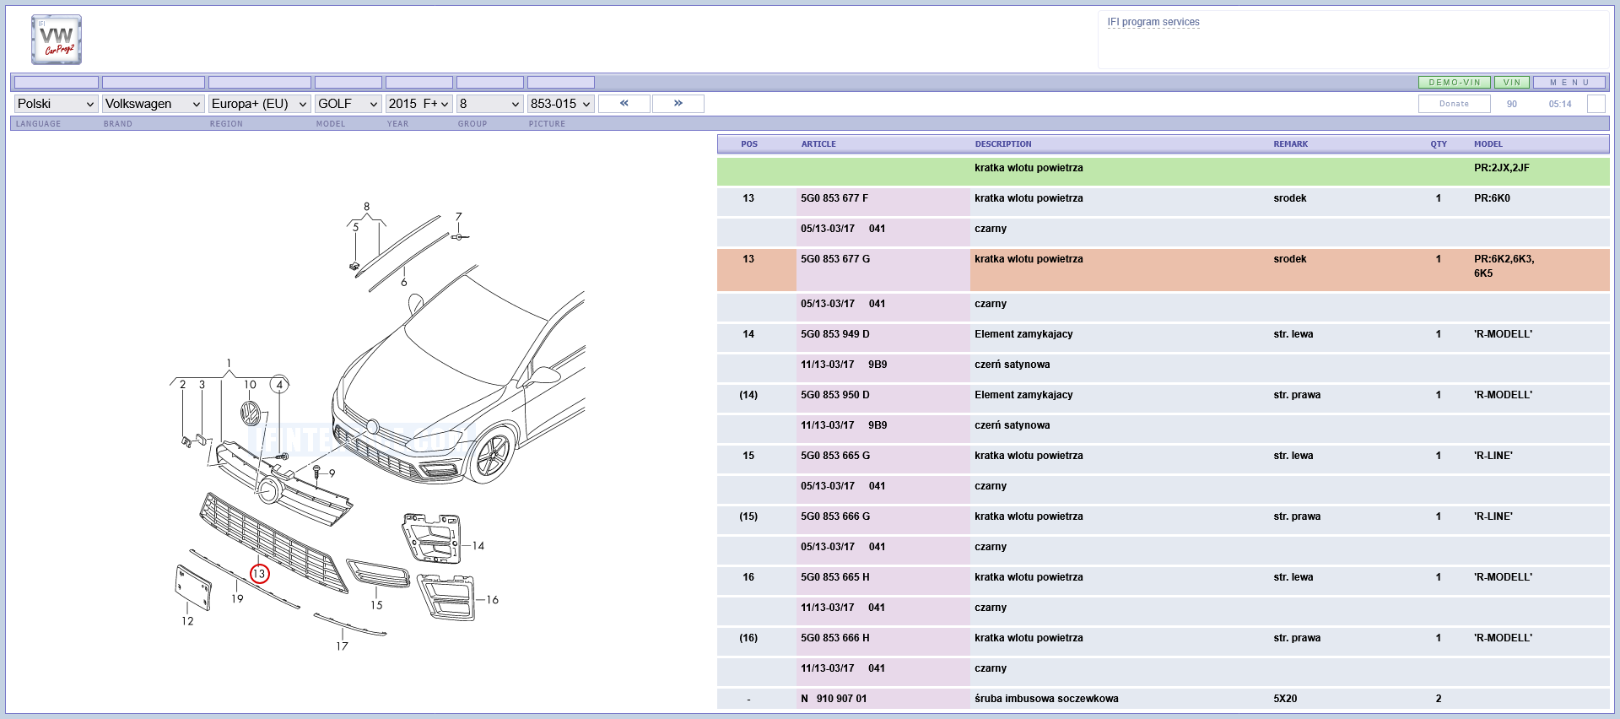Viewport: 1620px width, 719px height.
Task: Click grille part 16 in the diagram
Action: (x=447, y=597)
